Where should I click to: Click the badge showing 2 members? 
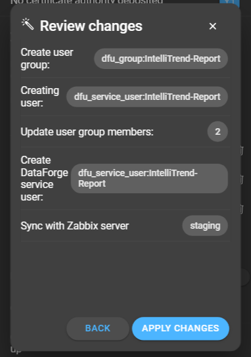pyautogui.click(x=217, y=131)
